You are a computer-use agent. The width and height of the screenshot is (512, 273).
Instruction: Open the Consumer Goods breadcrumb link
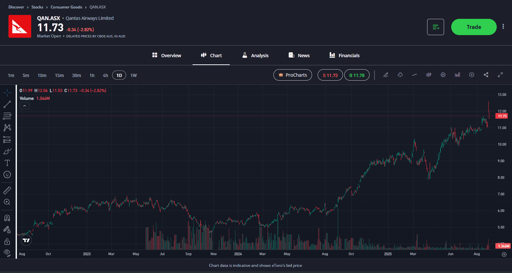[66, 7]
